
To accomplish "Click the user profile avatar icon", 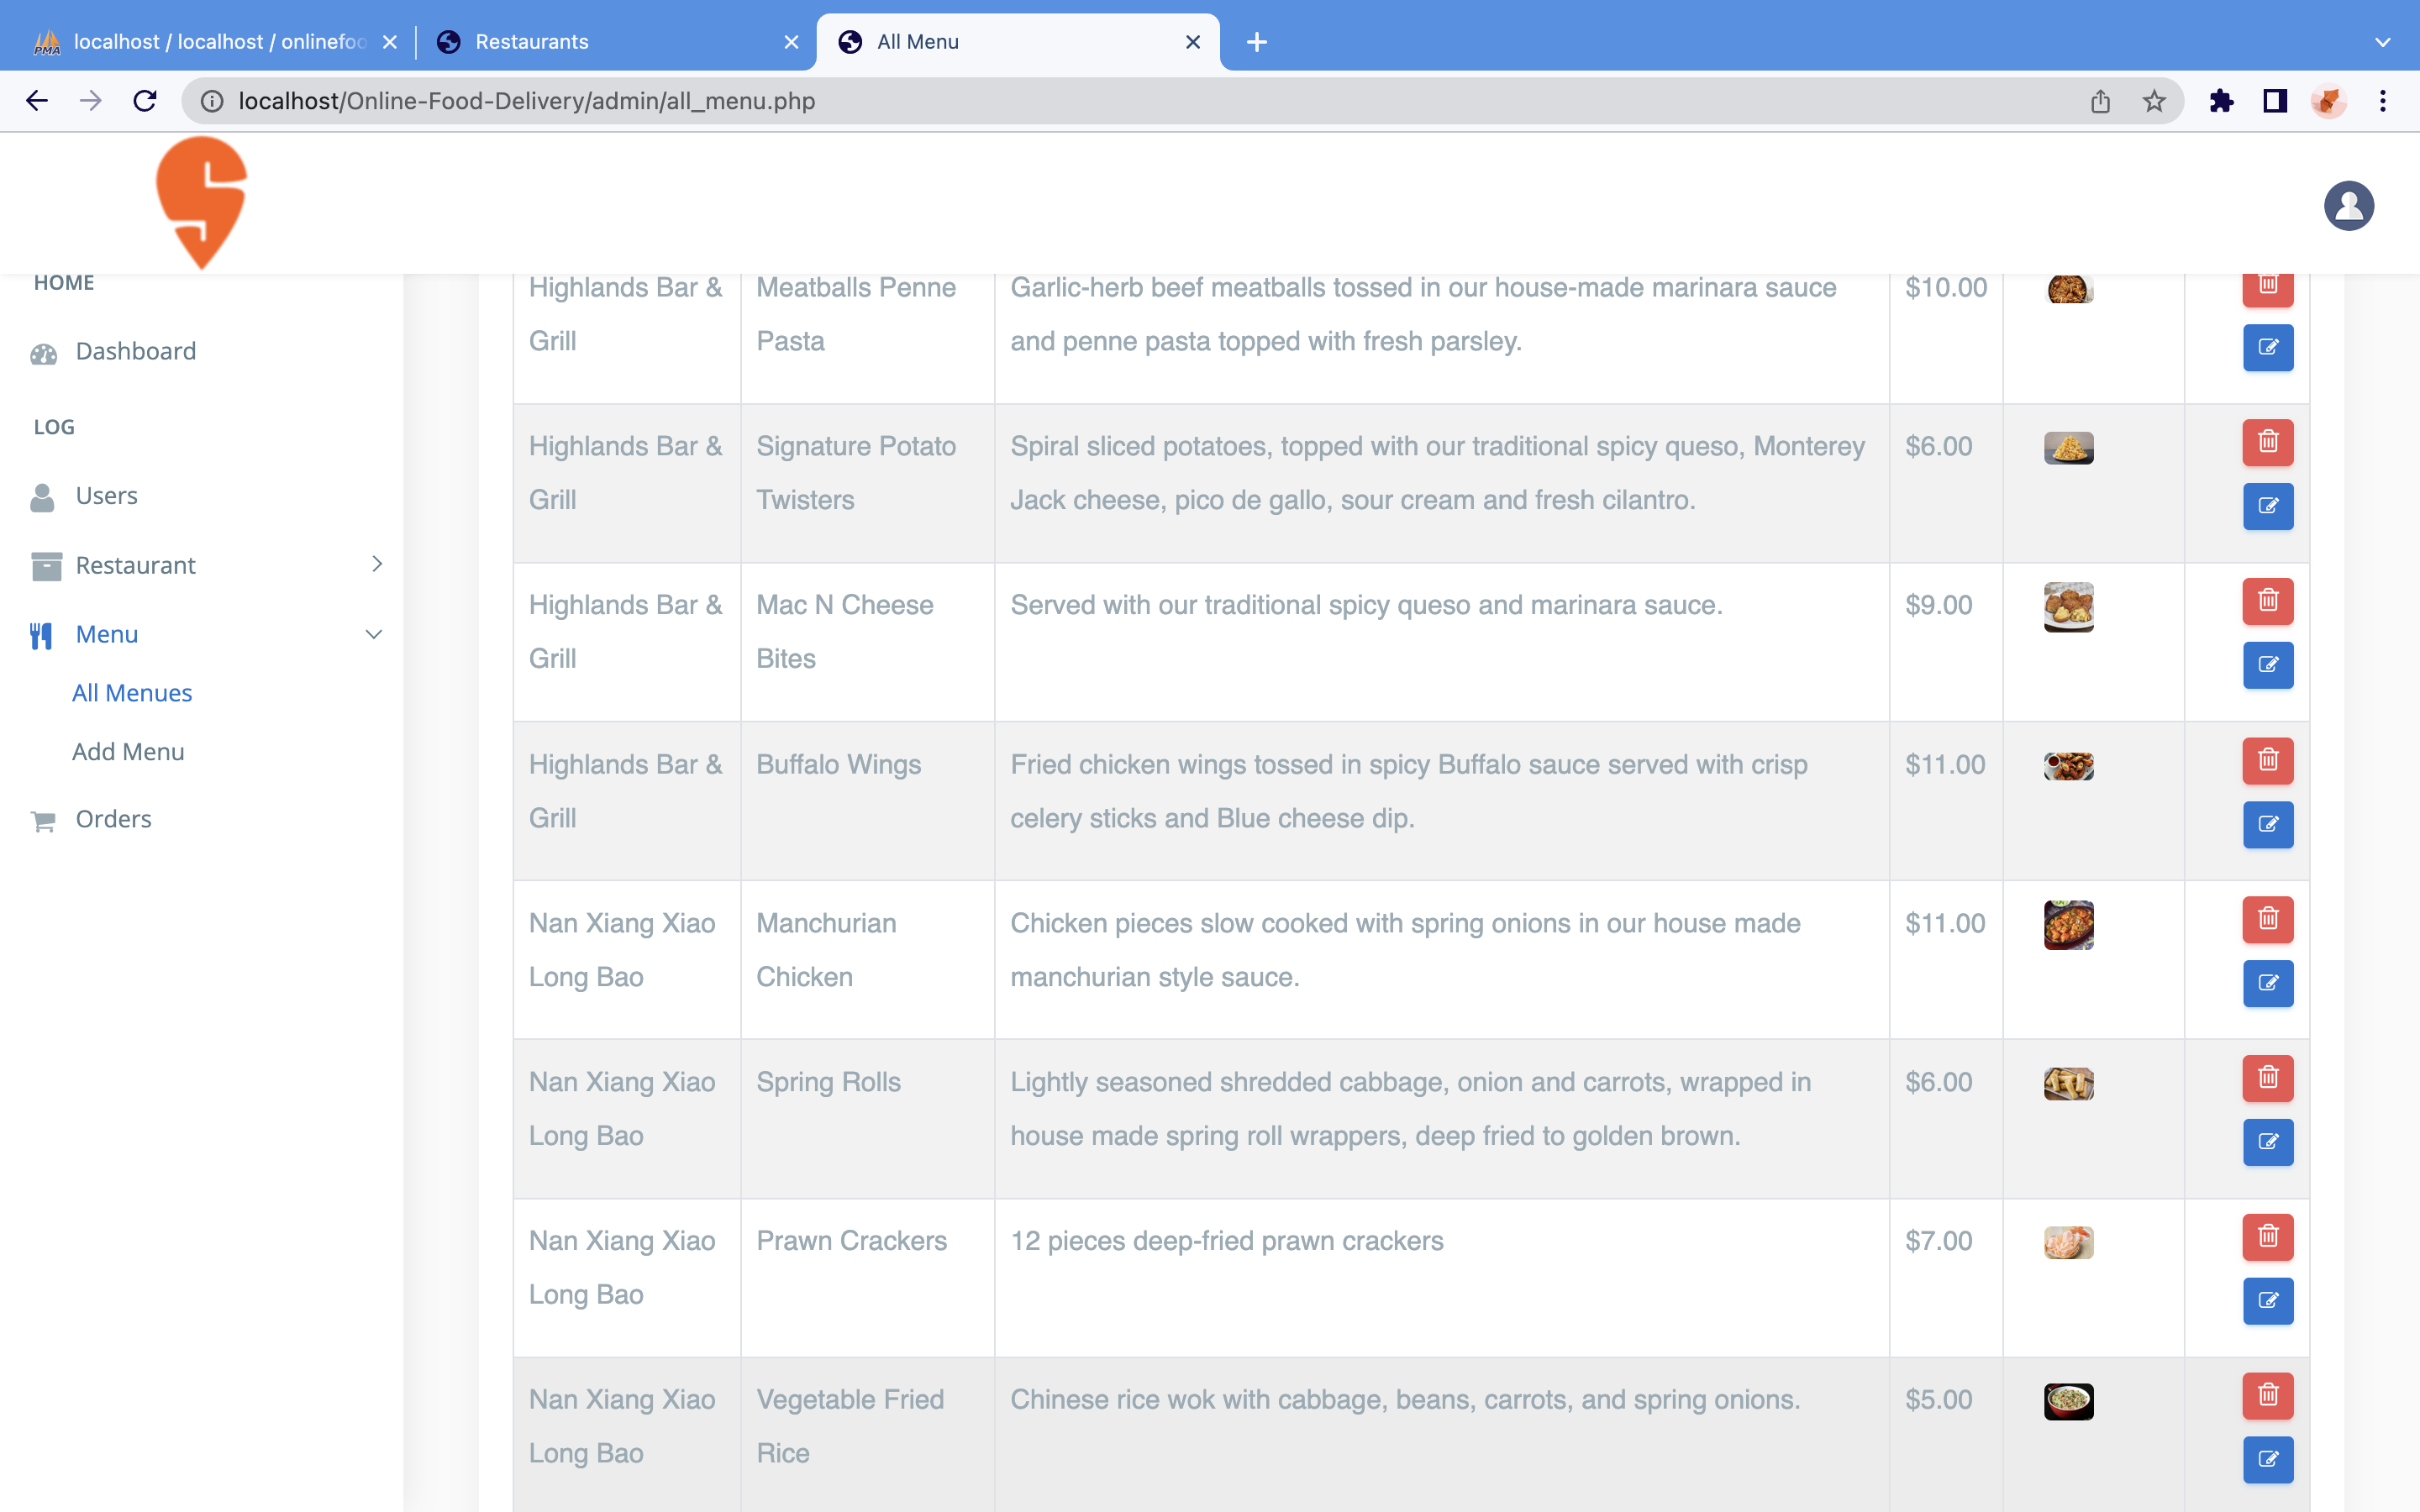I will point(2348,206).
